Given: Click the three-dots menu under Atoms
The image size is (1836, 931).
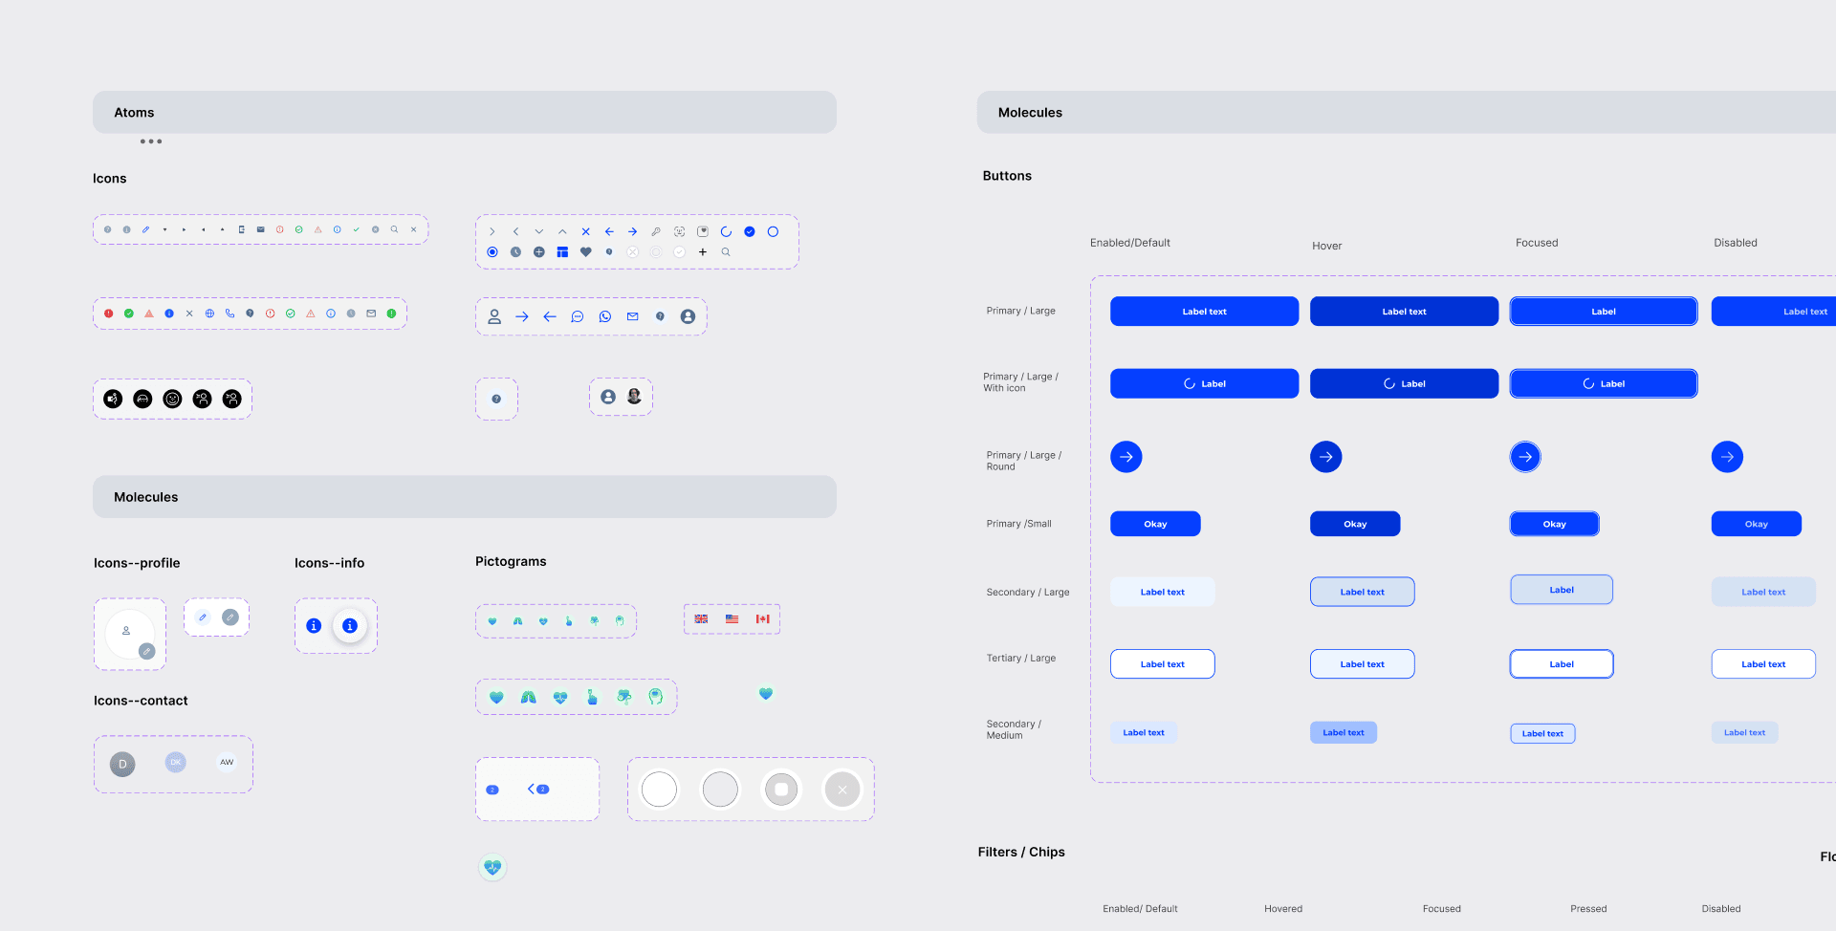Looking at the screenshot, I should tap(151, 141).
